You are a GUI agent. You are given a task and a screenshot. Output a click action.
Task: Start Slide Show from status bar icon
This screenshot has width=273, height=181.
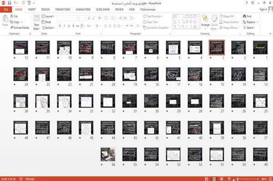(229, 179)
